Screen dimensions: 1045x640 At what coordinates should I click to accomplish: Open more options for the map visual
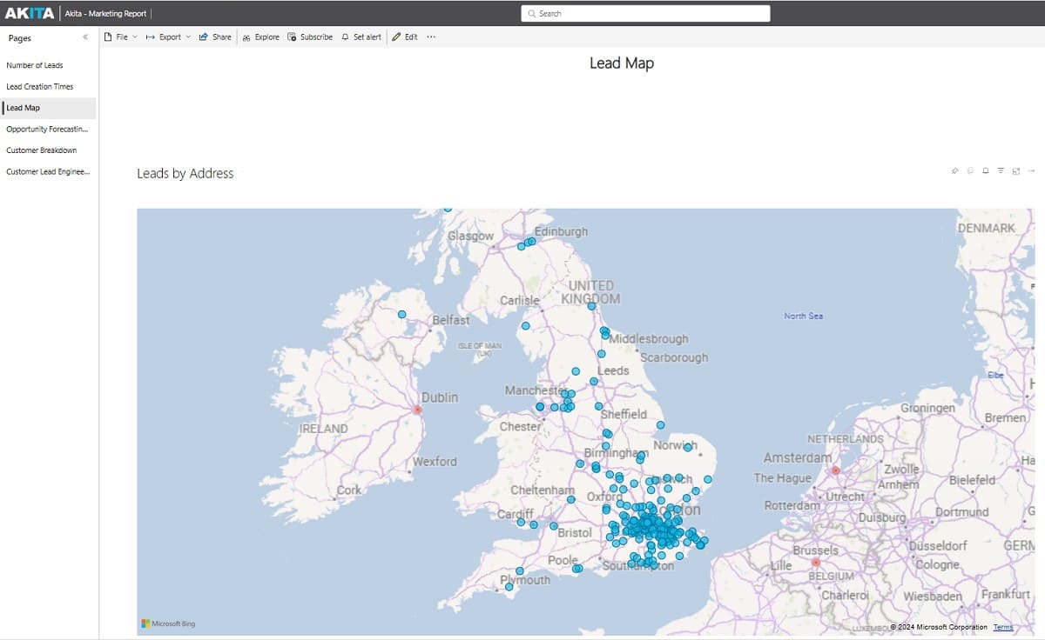click(1029, 170)
